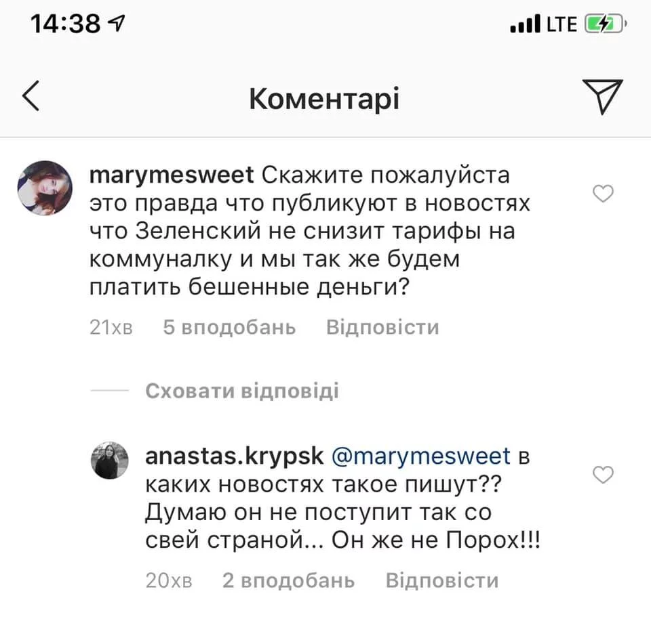View the 2 вподобань likes list

click(288, 580)
